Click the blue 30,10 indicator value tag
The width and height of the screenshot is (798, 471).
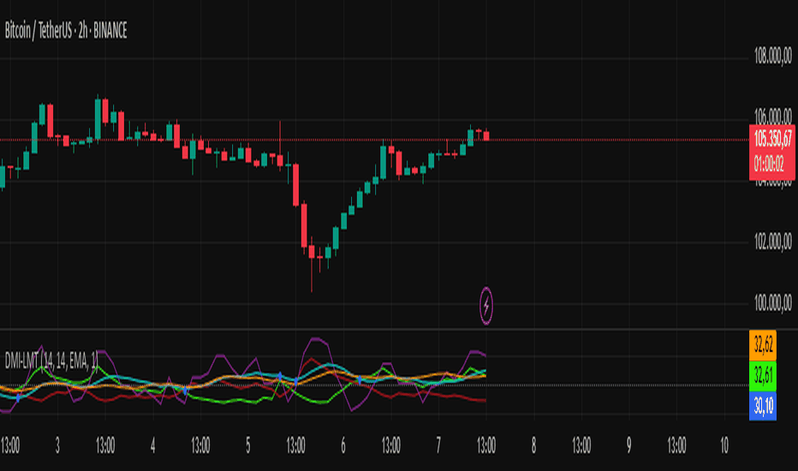[762, 406]
